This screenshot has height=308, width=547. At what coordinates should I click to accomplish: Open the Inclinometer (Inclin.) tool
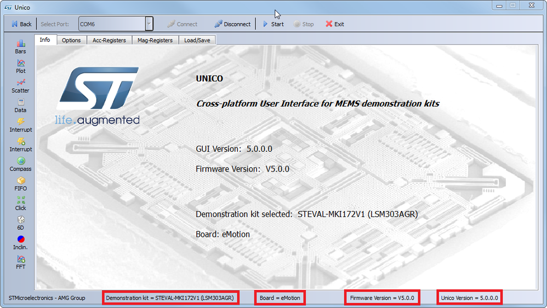click(x=20, y=243)
